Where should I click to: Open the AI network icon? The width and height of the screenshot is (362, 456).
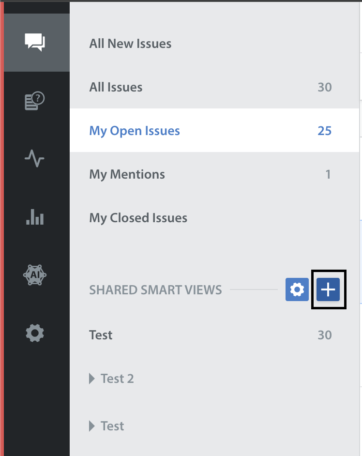pos(35,274)
